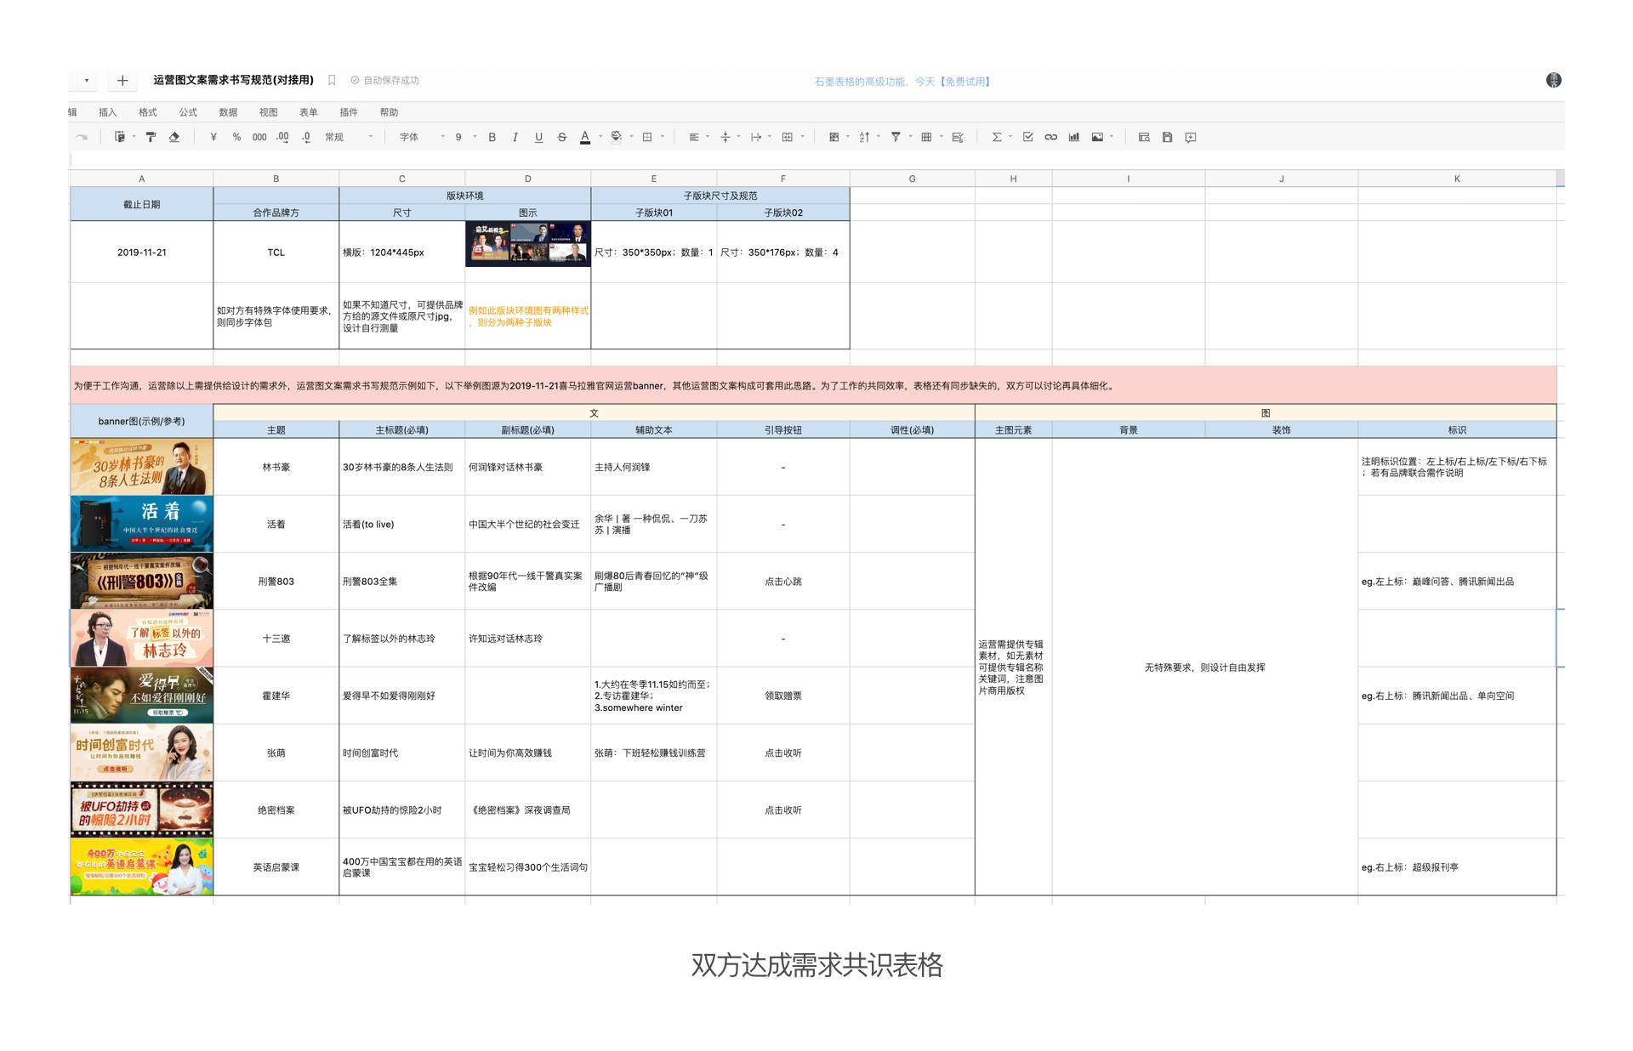Open the filter funnel tool

[896, 137]
